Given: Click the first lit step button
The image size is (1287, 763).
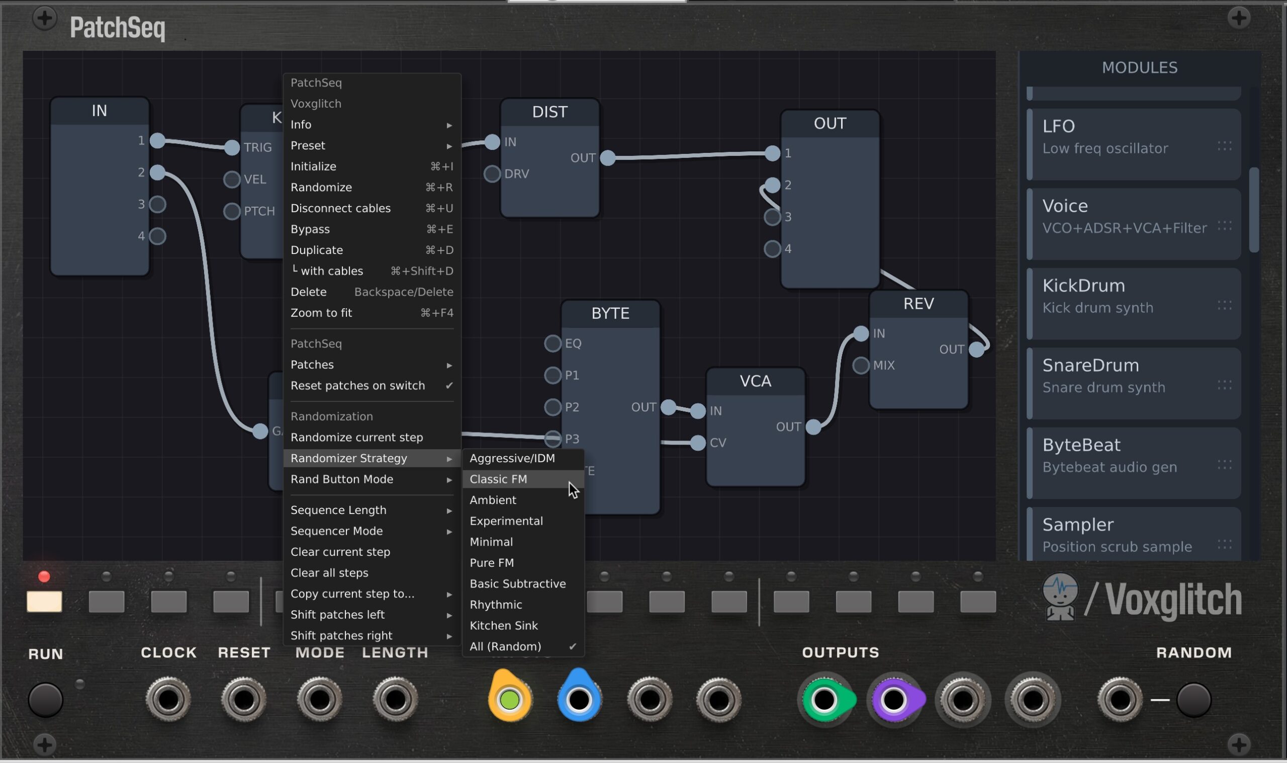Looking at the screenshot, I should point(44,601).
